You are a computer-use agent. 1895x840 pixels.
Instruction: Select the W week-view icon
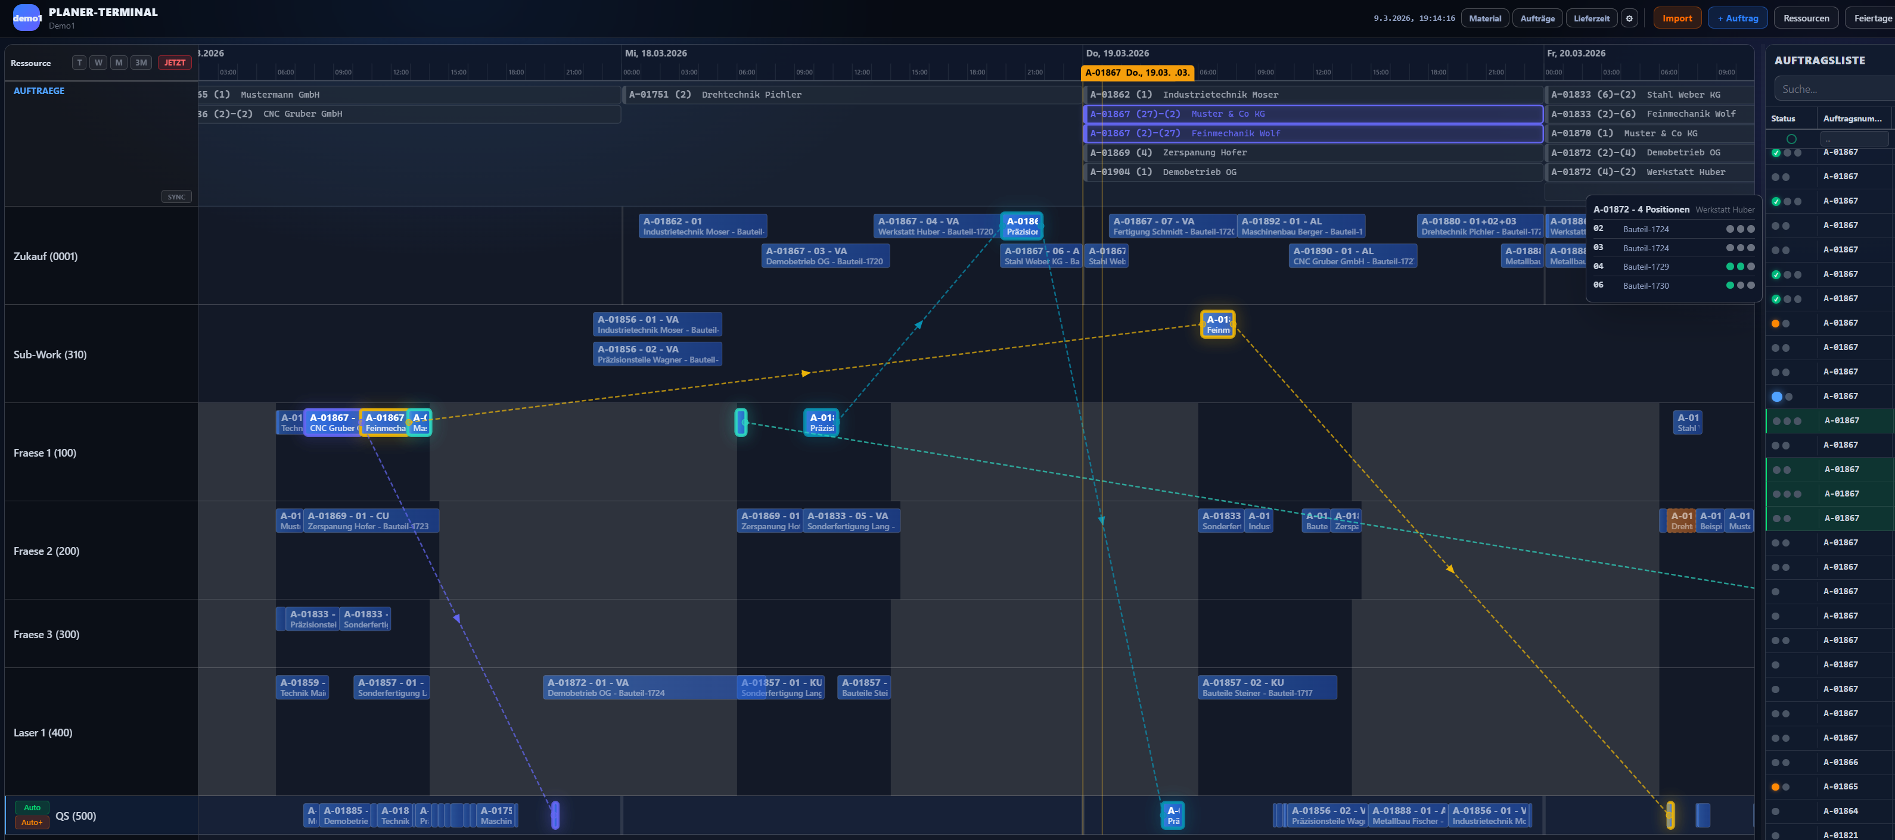(x=98, y=63)
